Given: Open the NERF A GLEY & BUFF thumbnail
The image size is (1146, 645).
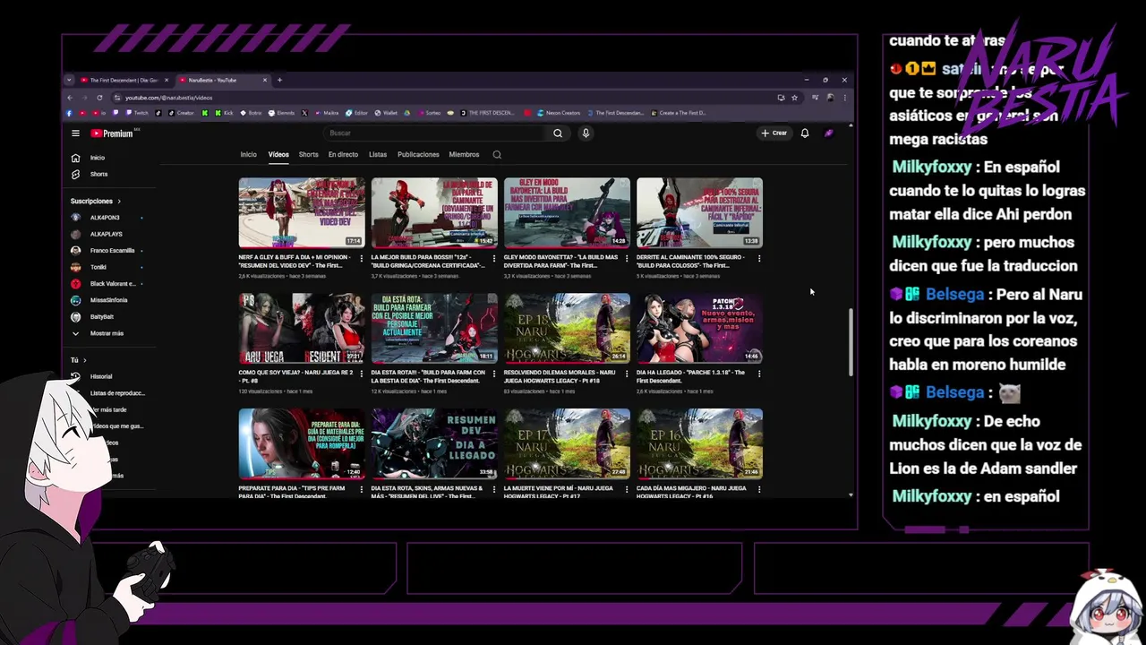Looking at the screenshot, I should (x=302, y=212).
